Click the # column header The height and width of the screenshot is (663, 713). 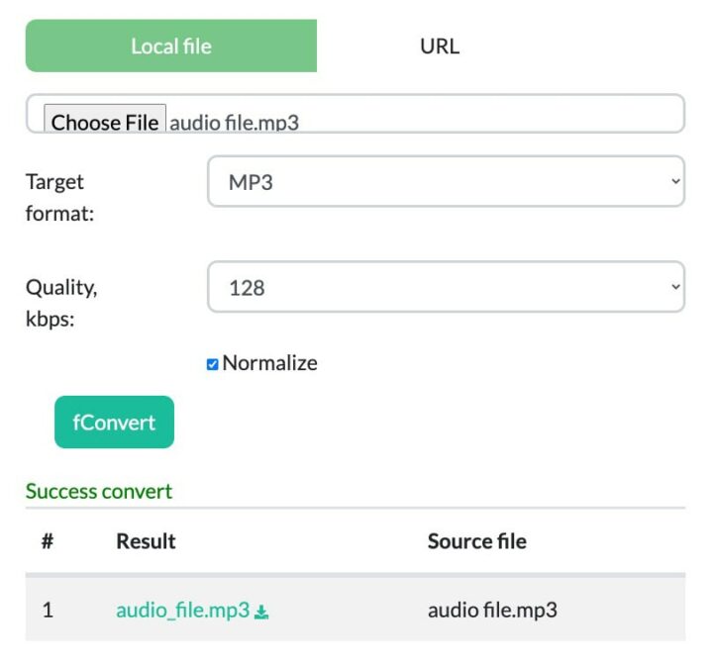(48, 541)
